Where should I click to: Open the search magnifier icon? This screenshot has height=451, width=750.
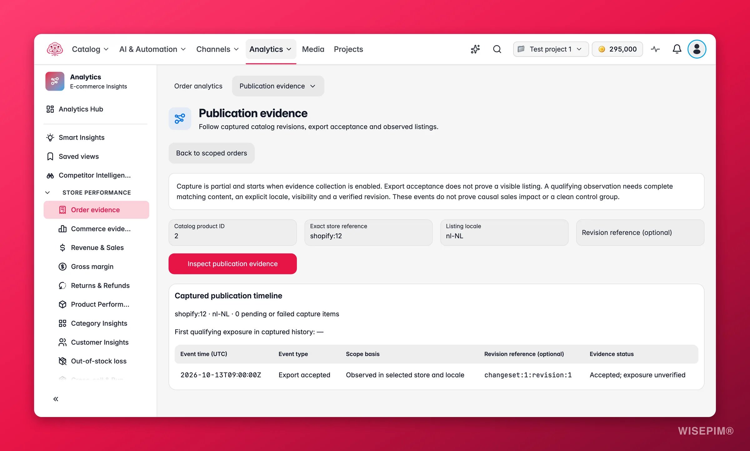coord(497,49)
